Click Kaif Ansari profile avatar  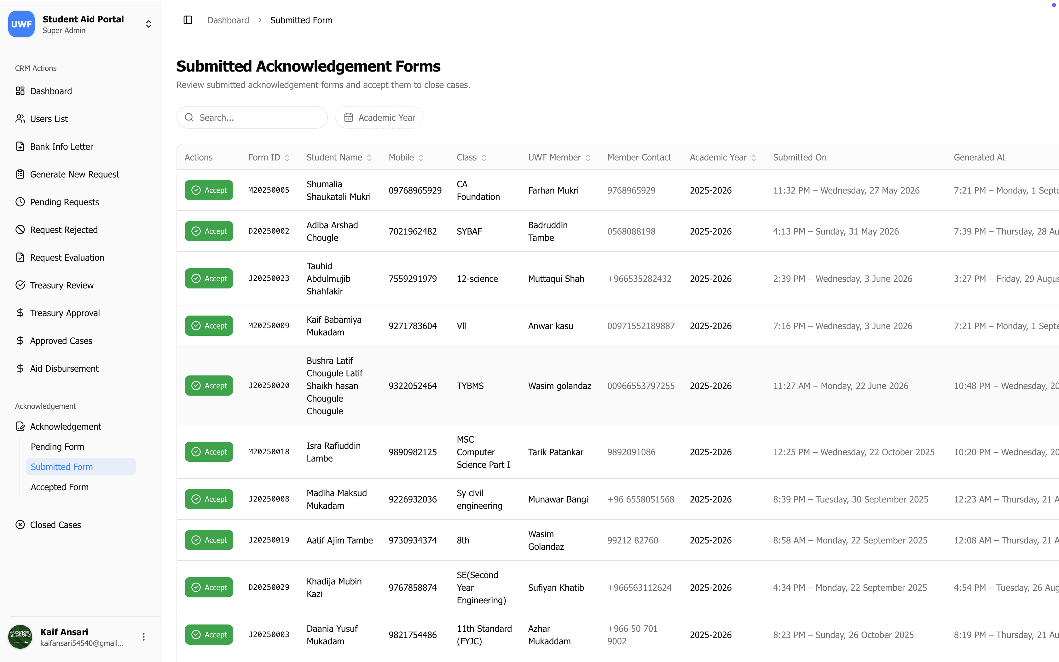click(x=20, y=636)
